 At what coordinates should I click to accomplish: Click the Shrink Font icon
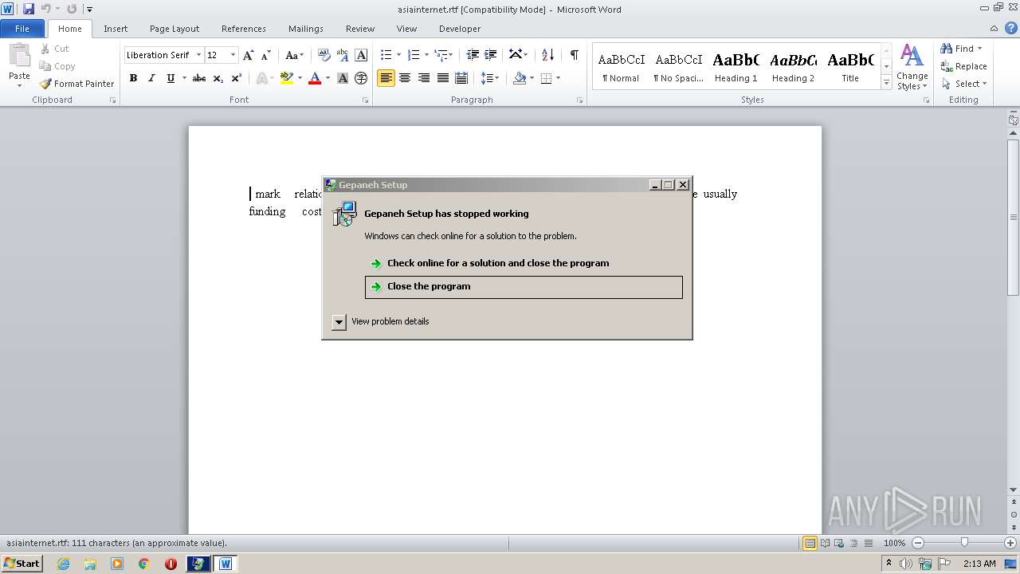coord(266,55)
